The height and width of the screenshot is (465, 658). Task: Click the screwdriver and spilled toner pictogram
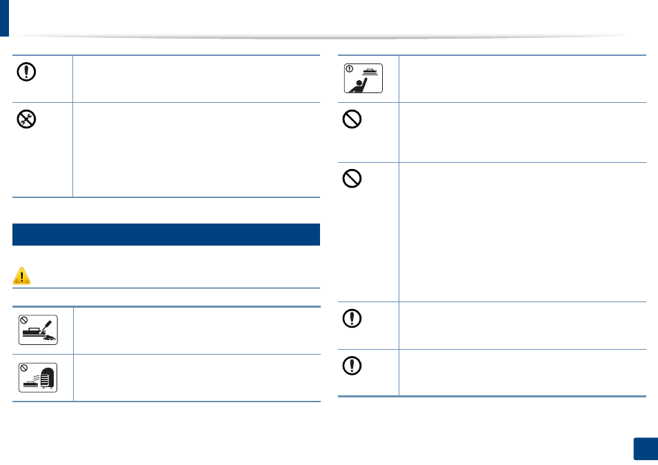[x=38, y=330]
